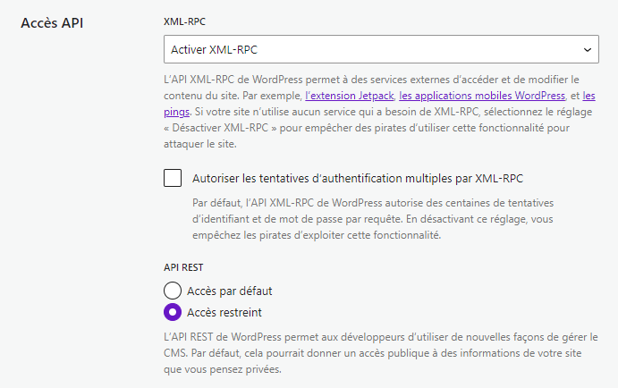Click the 'Autoriser les tentatives d'authentification multiples' label
Viewport: 618px width, 388px height.
[358, 179]
